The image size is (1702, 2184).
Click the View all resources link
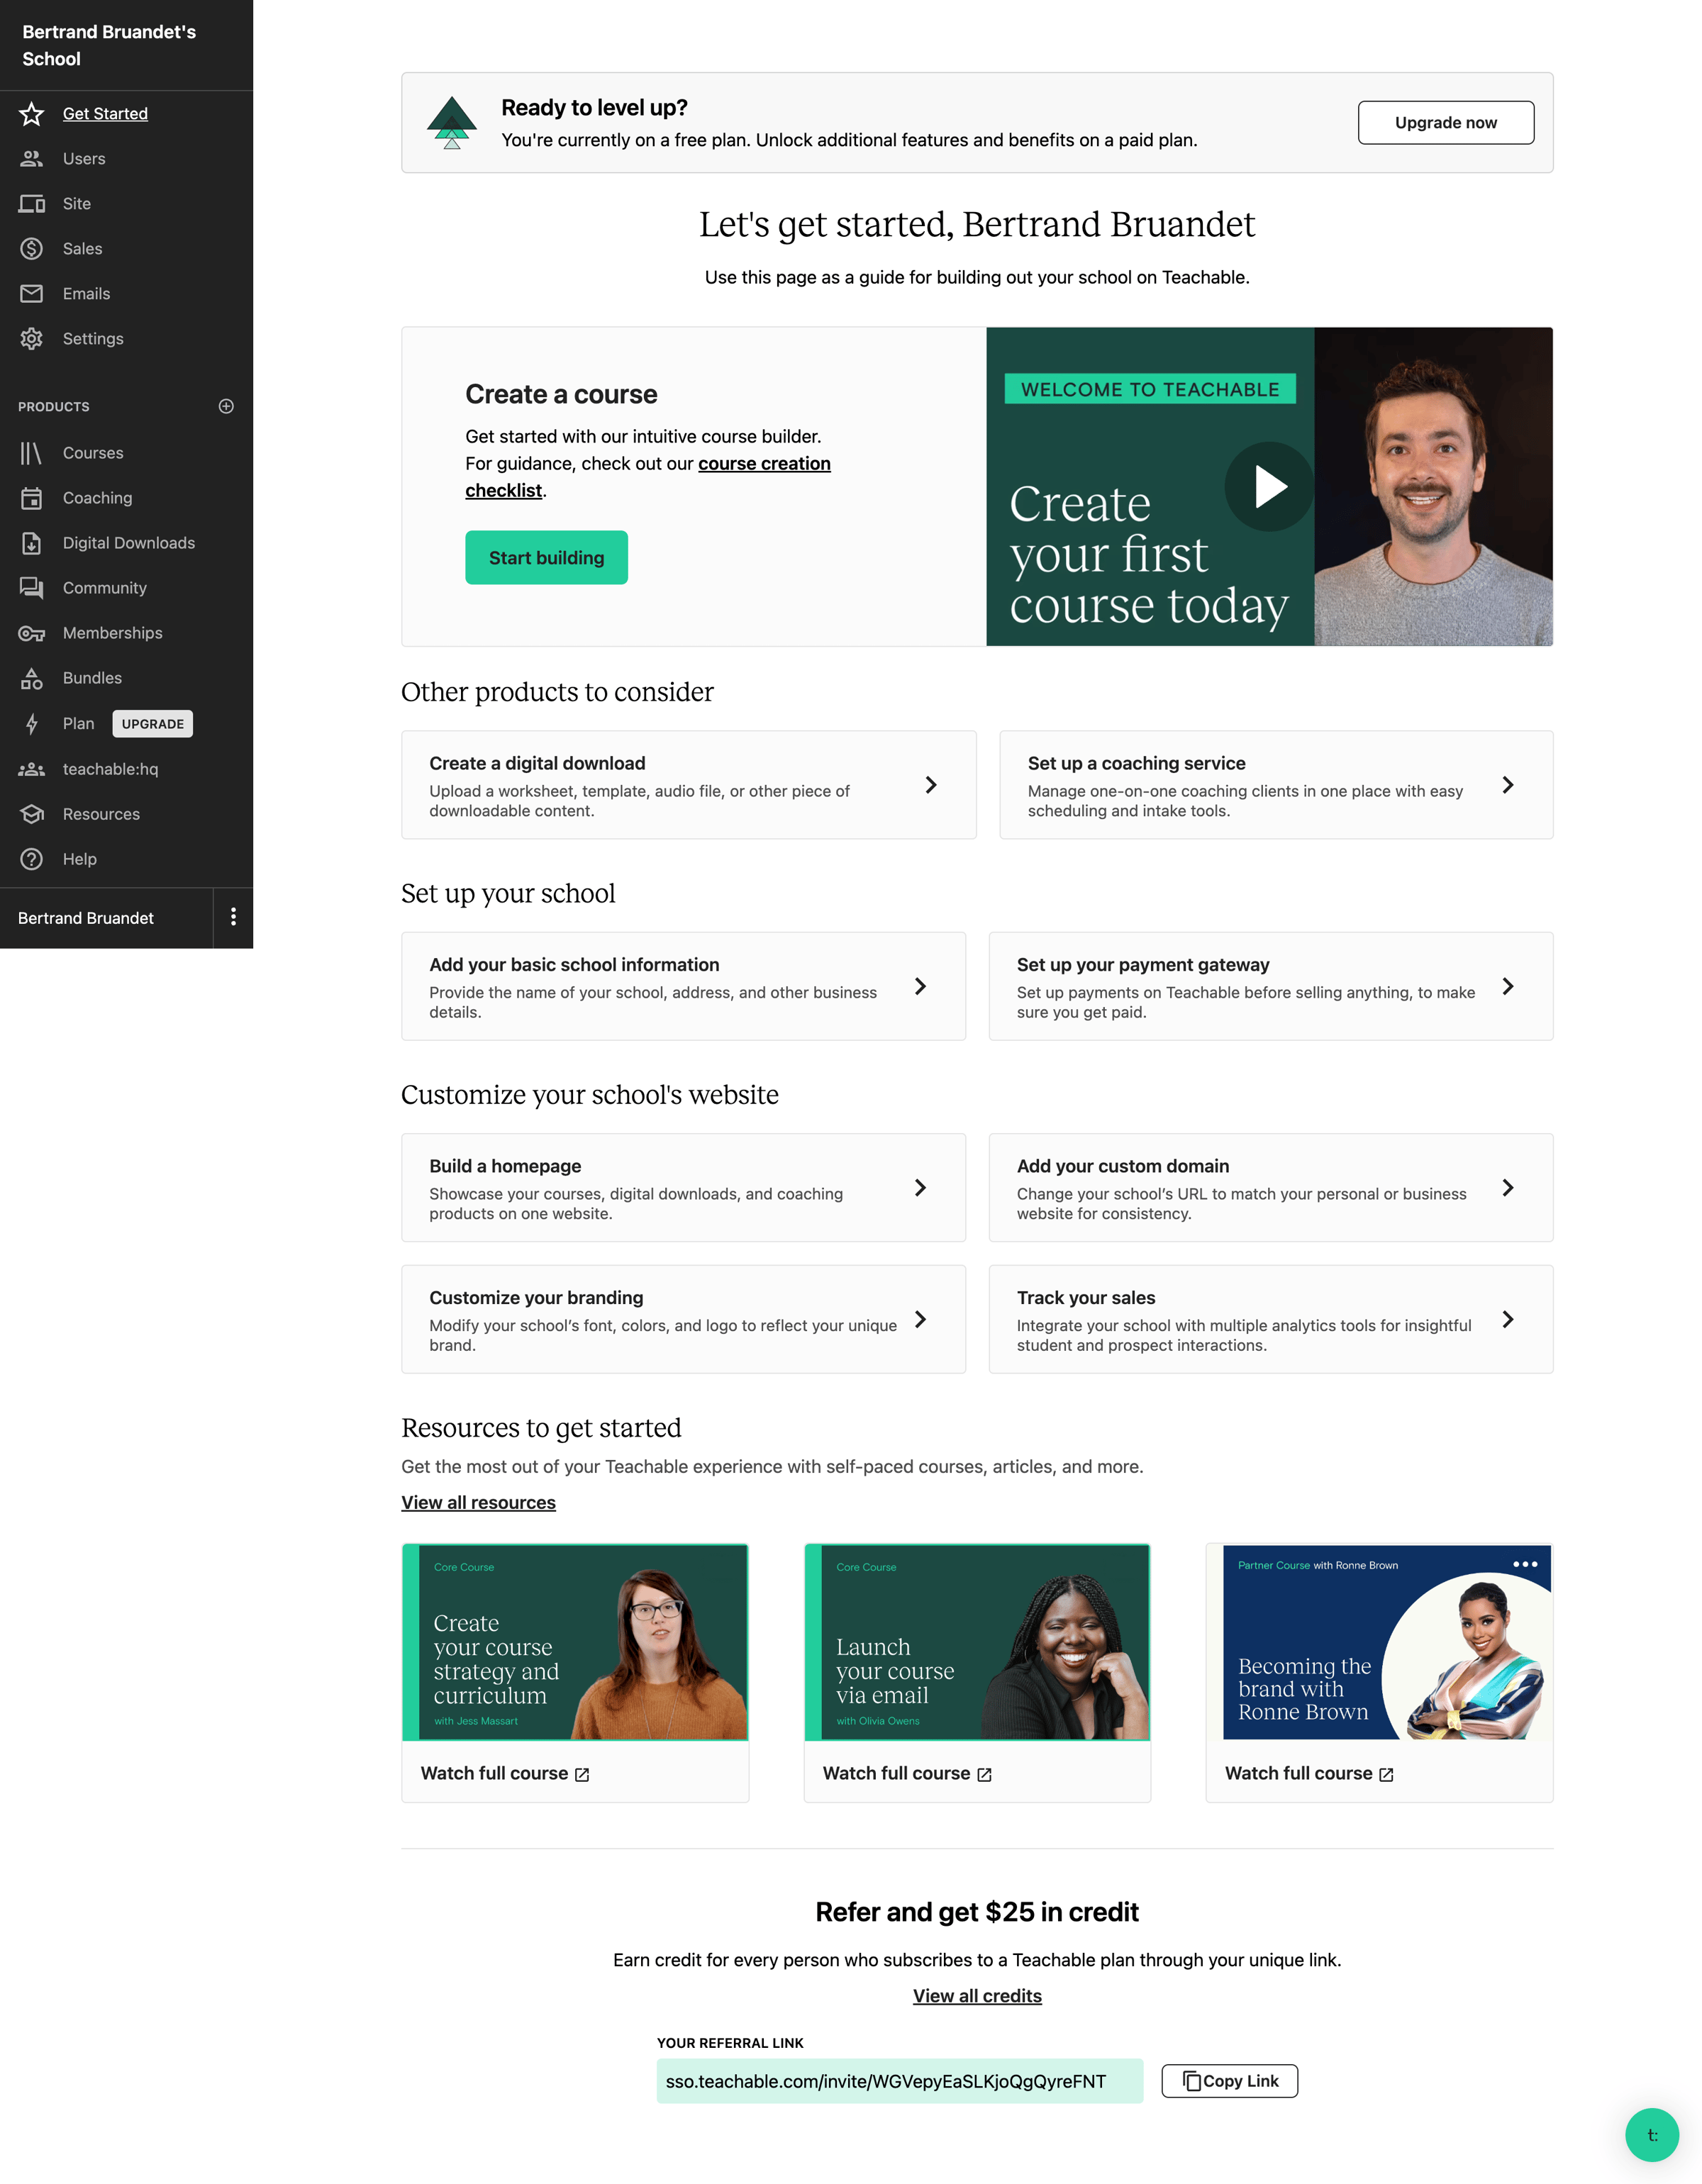coord(478,1502)
